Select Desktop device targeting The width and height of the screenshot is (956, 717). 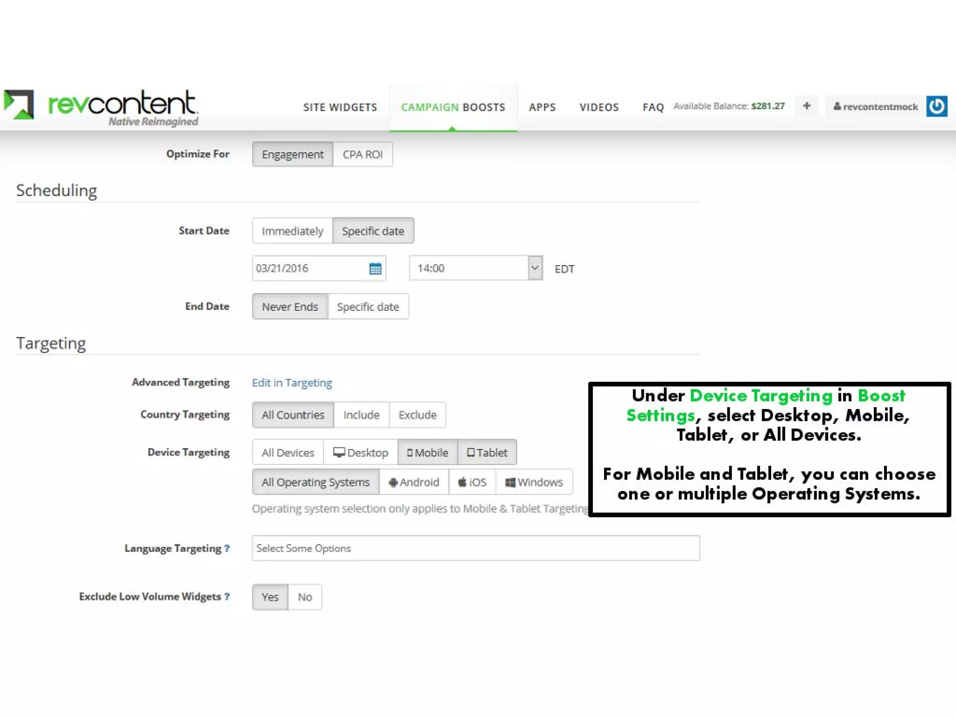360,452
